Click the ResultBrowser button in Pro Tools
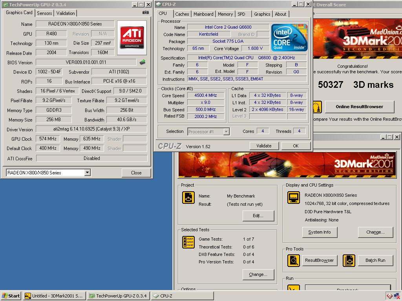This screenshot has height=301, width=402. [x=320, y=260]
